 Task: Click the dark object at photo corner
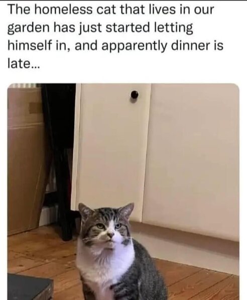click(30, 286)
